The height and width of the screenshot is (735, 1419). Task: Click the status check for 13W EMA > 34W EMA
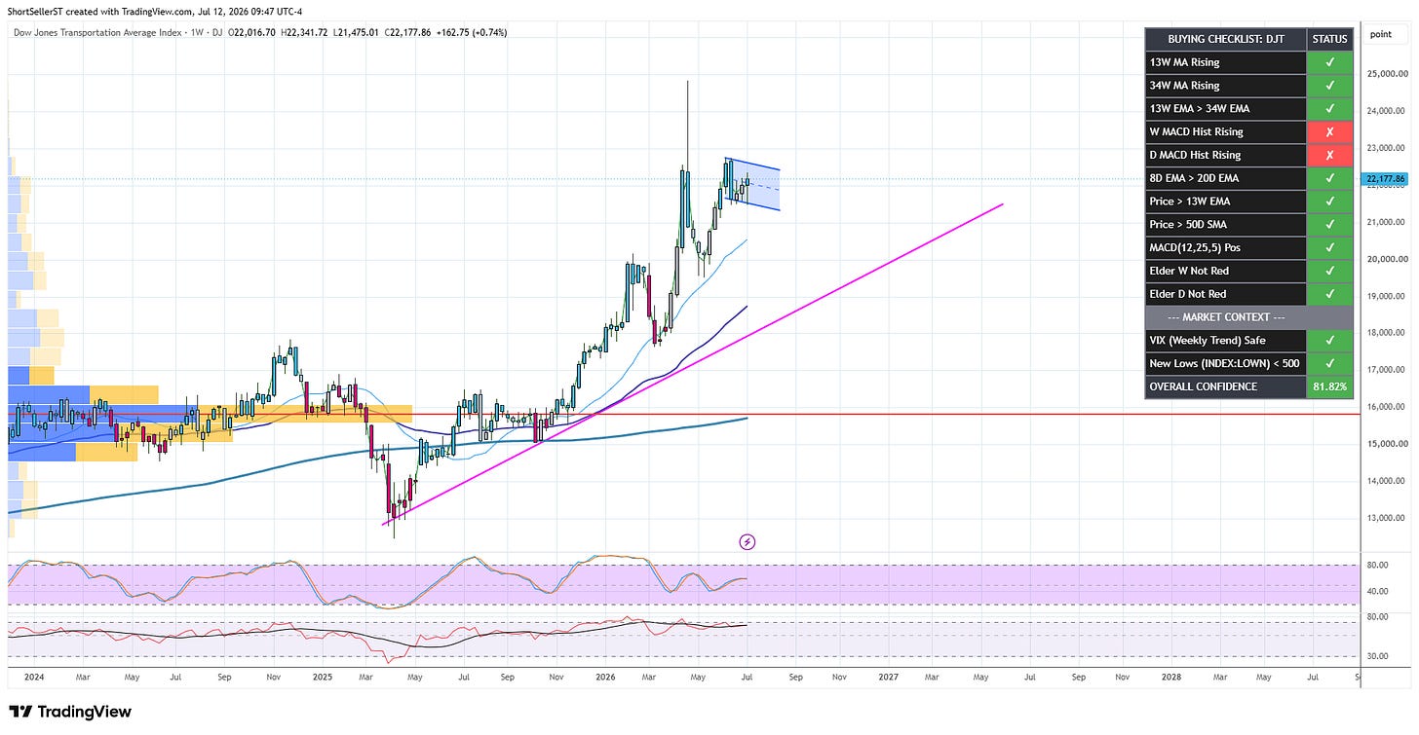point(1329,108)
